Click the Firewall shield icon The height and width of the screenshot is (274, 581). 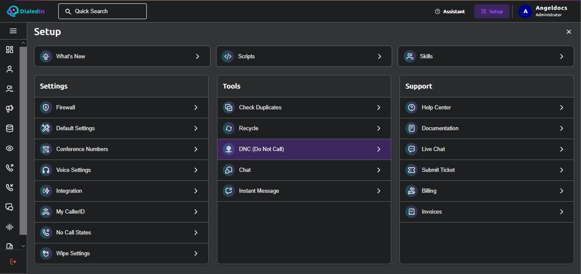[x=46, y=108]
